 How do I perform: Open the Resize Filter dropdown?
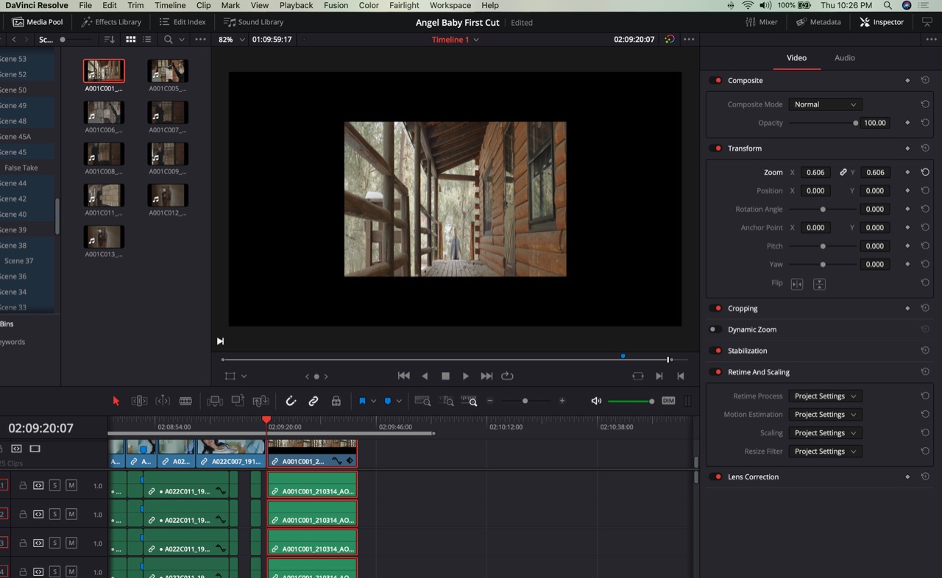tap(825, 452)
